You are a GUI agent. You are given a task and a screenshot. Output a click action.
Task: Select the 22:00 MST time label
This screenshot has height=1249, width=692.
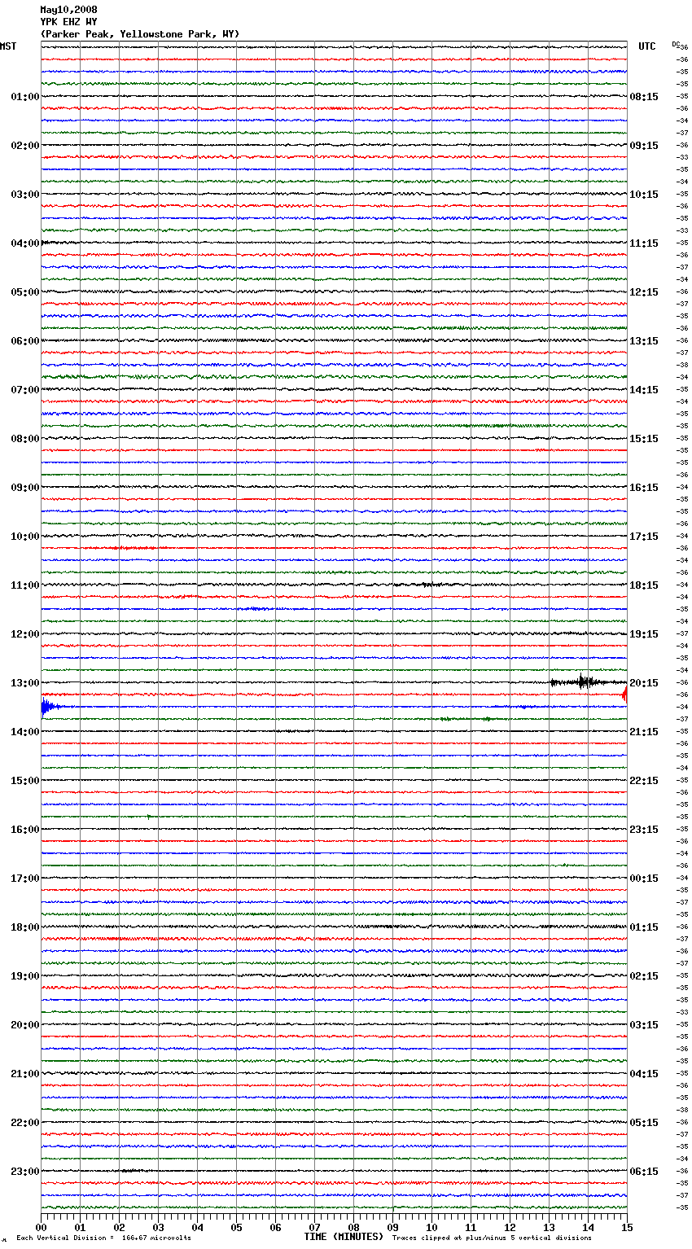pyautogui.click(x=24, y=1123)
